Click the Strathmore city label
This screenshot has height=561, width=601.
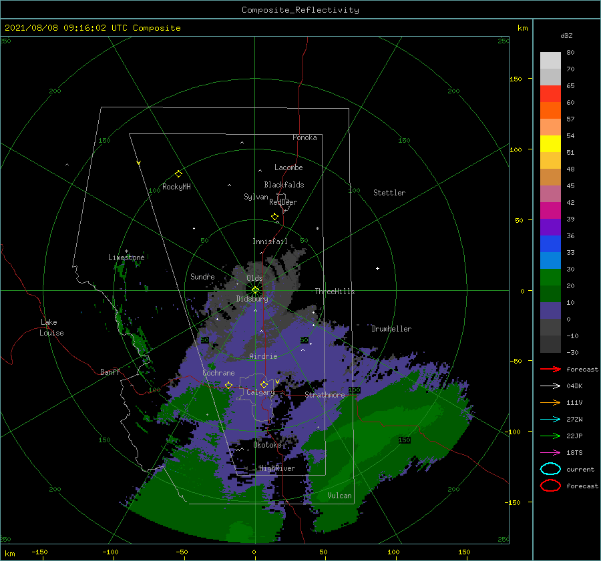[x=325, y=395]
